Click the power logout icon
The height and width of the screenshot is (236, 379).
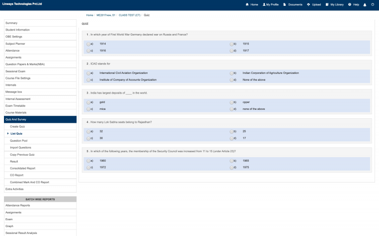coord(373,4)
